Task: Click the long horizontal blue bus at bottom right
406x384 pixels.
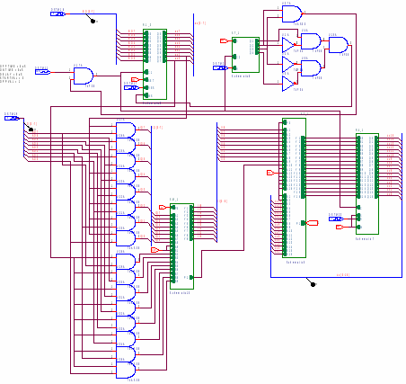Action: click(x=336, y=277)
